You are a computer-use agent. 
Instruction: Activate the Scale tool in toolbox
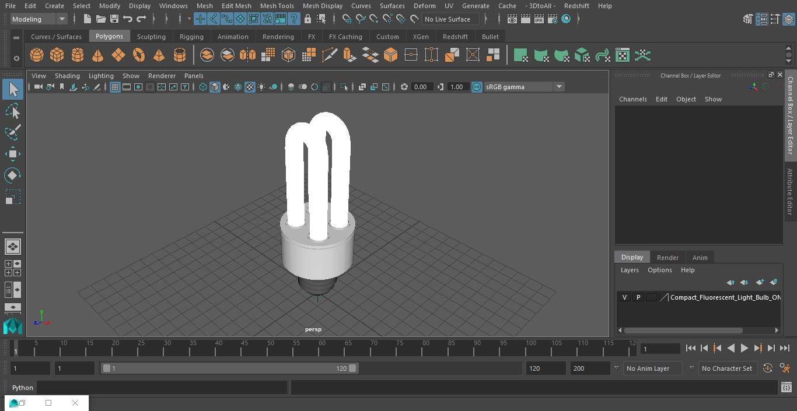pos(13,197)
